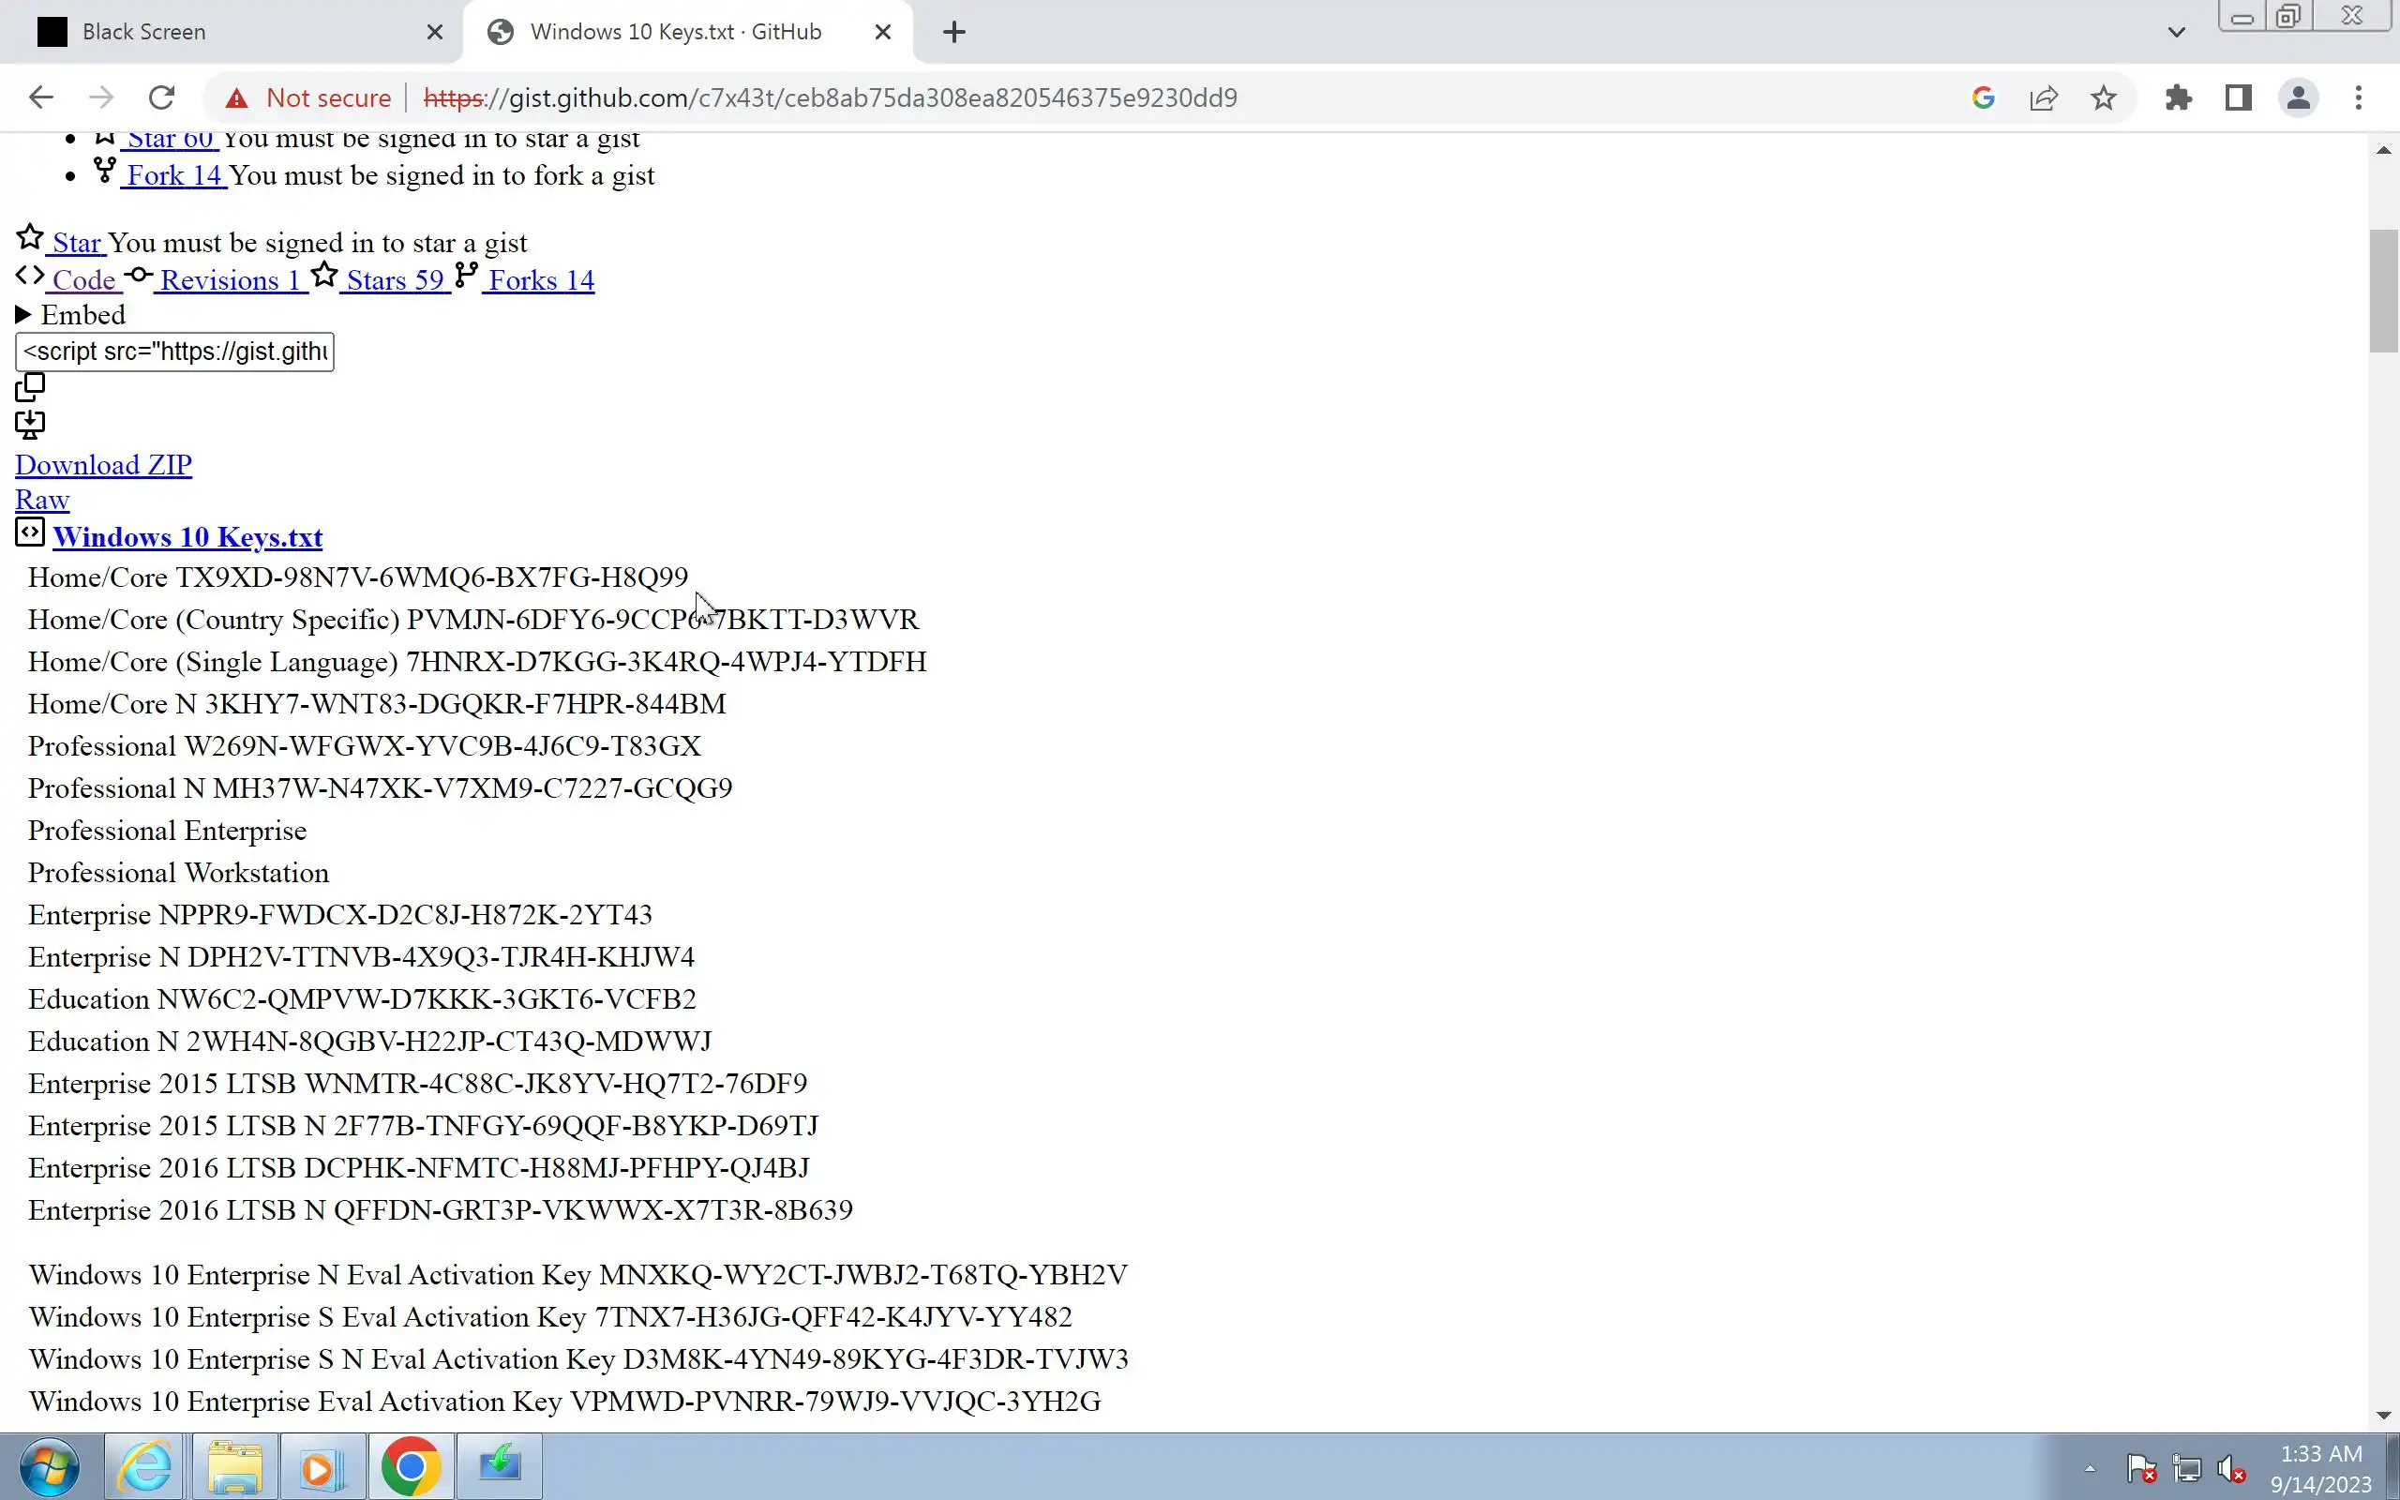Open Chrome side panel icon
This screenshot has height=1500, width=2400.
coord(2239,98)
